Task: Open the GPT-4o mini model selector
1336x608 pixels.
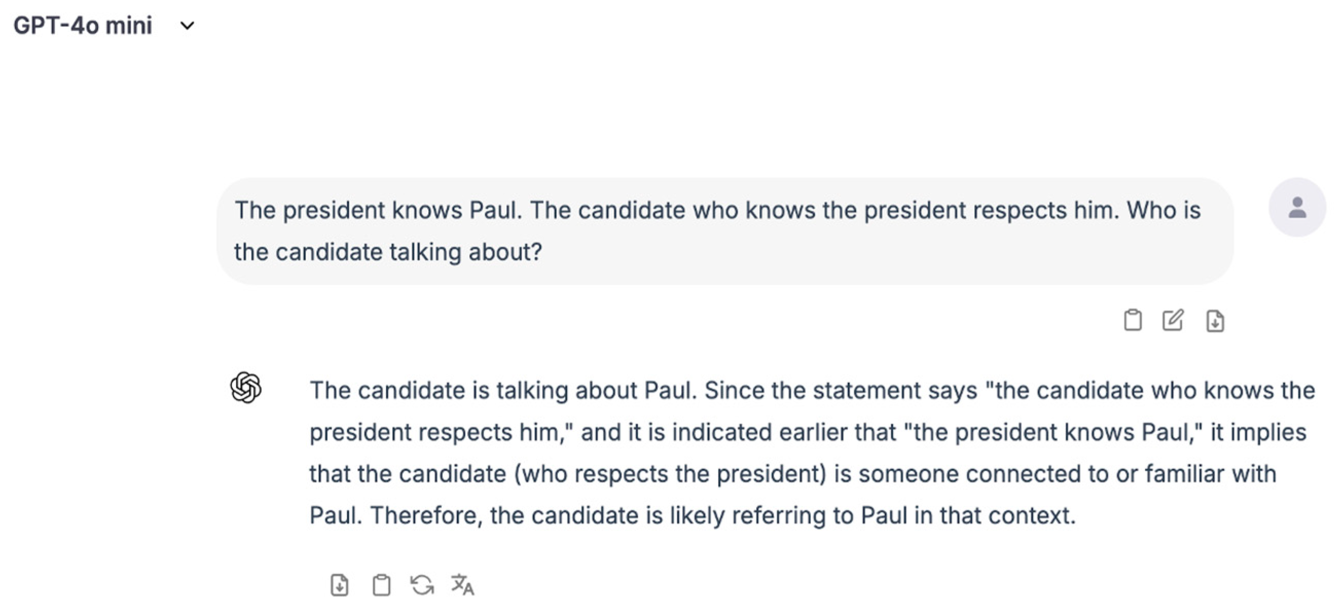Action: tap(83, 25)
